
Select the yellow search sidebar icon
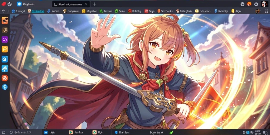point(5,49)
